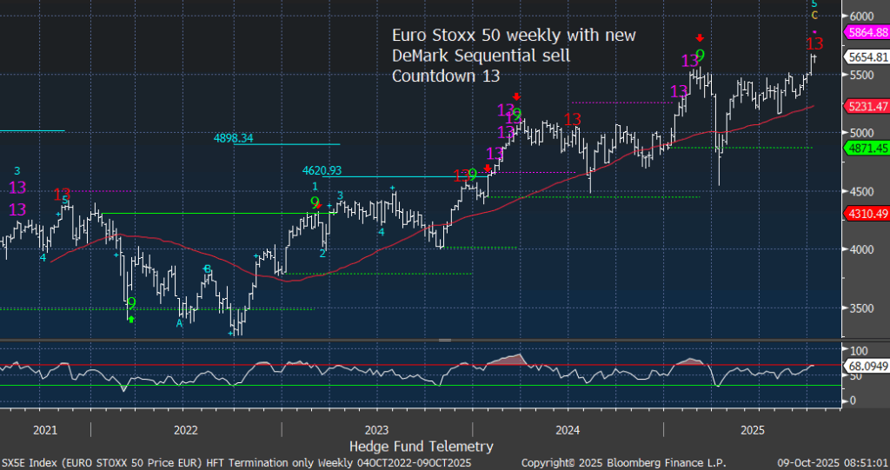
Task: Click the red 4310.49 price axis label
Action: click(x=865, y=214)
